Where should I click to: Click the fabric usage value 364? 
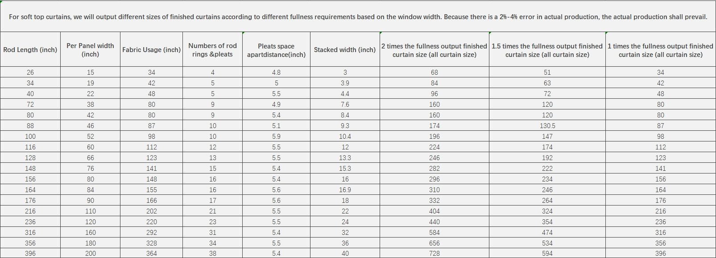(151, 253)
